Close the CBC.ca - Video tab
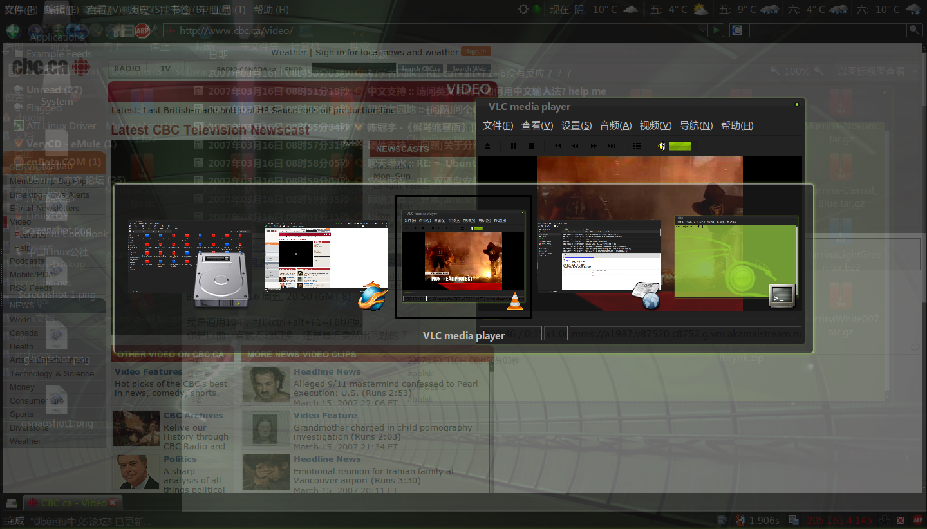The image size is (927, 529). pyautogui.click(x=113, y=503)
